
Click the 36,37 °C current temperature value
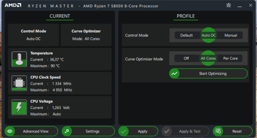click(57, 60)
